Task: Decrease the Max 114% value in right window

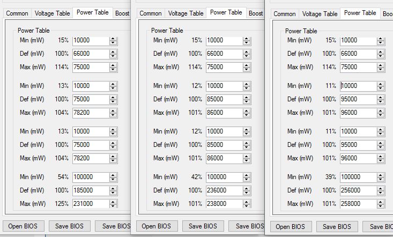Action: tap(381, 69)
